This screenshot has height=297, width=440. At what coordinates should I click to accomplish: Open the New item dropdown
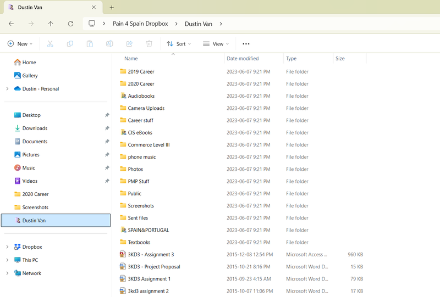(x=20, y=44)
